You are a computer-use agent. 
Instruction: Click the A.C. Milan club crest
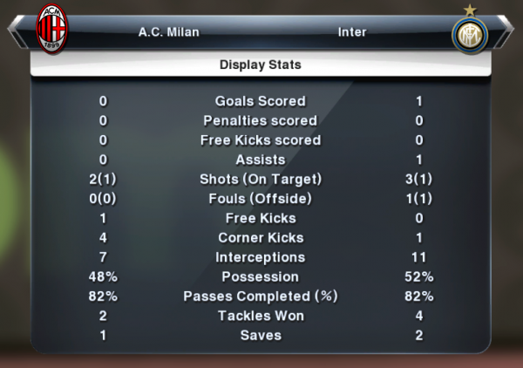click(x=51, y=29)
